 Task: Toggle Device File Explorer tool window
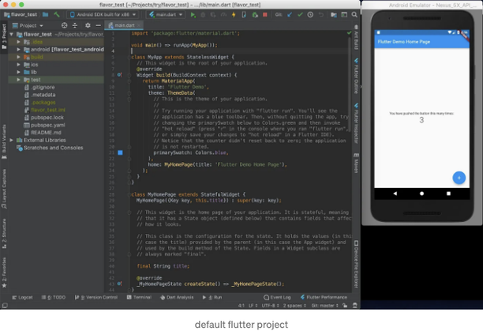point(356,265)
